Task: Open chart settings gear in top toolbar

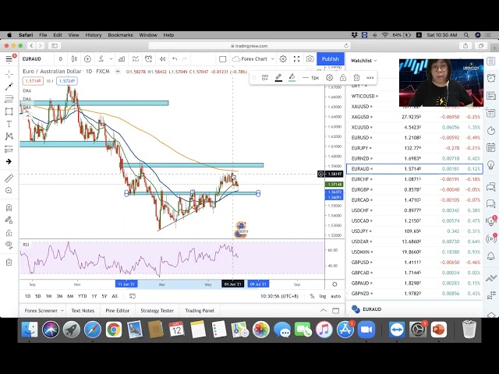Action: coord(283,59)
